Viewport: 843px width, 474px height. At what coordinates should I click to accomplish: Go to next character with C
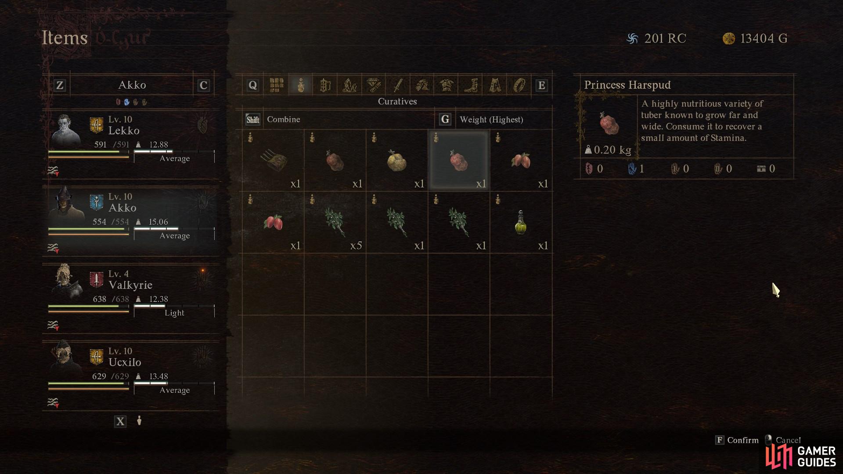(203, 85)
